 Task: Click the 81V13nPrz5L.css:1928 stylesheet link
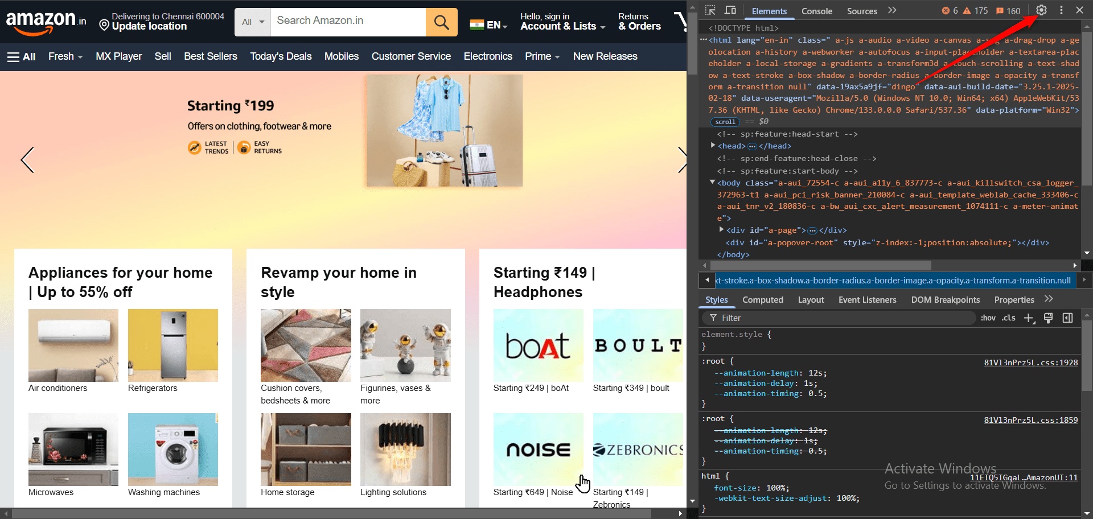pyautogui.click(x=1030, y=363)
